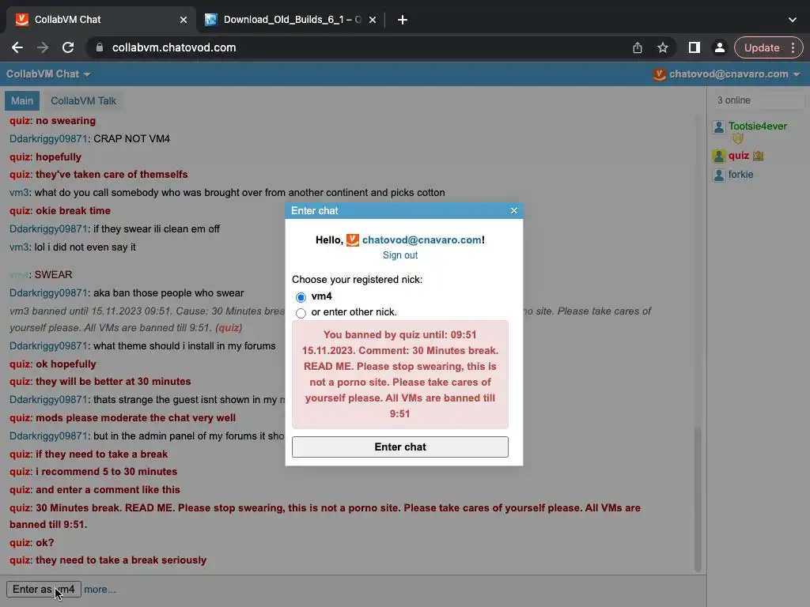Click the red ban notice text in dialog

(399, 374)
